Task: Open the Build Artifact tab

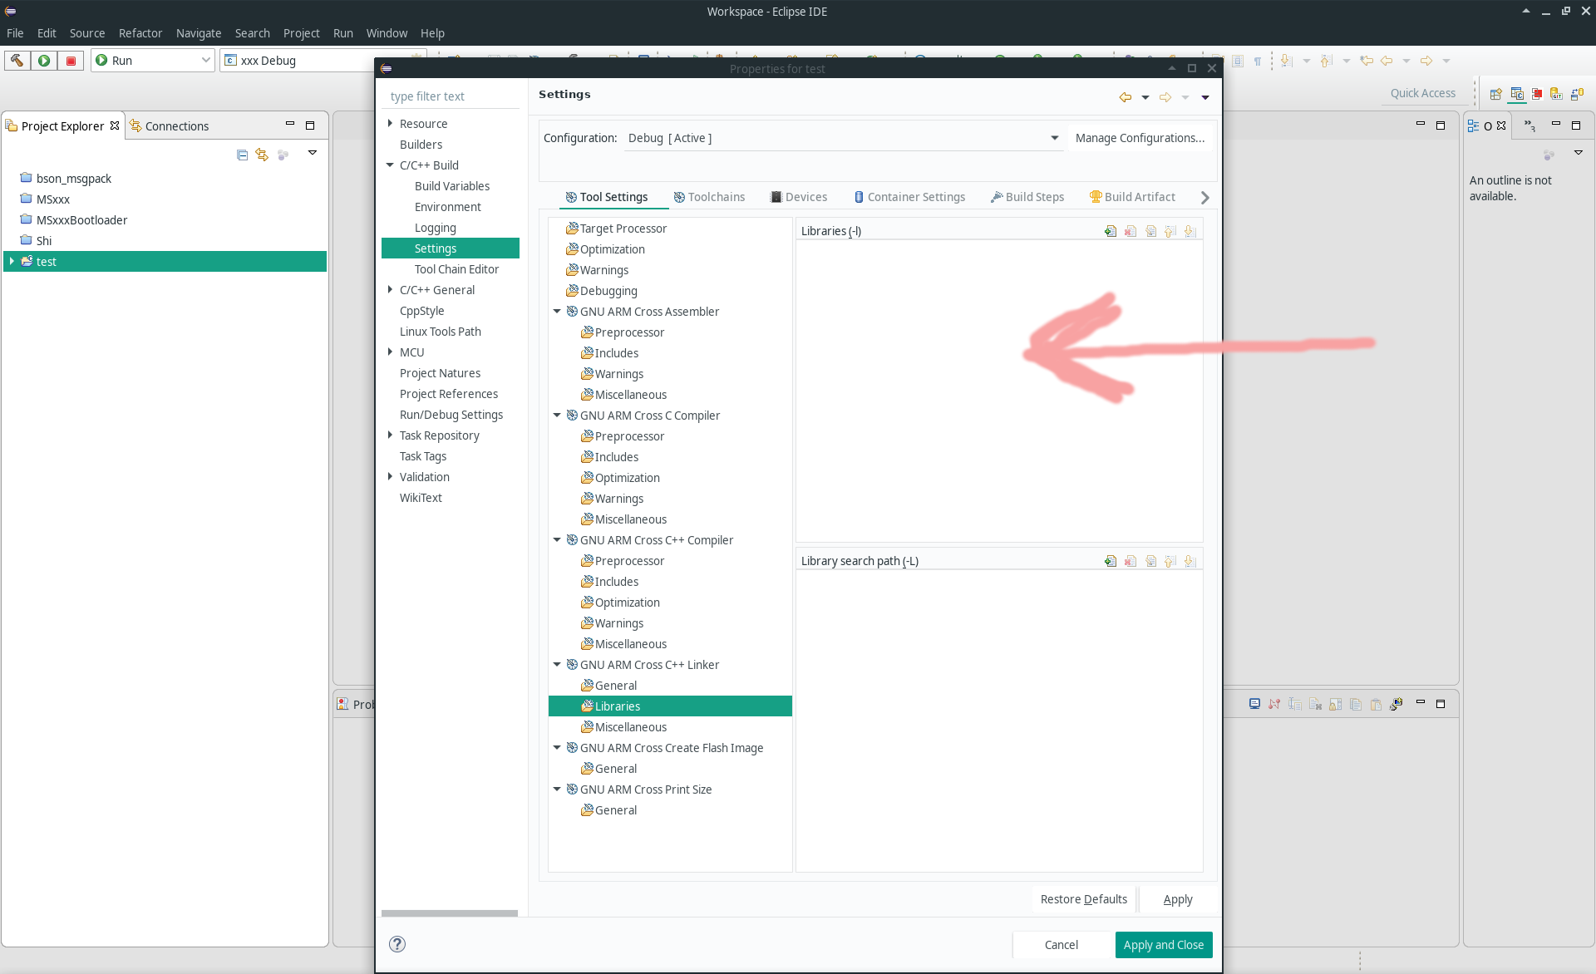Action: point(1132,197)
